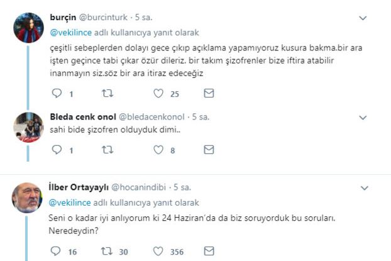Like burçin's tweet with 25 likes
The image size is (391, 261).
click(x=158, y=94)
